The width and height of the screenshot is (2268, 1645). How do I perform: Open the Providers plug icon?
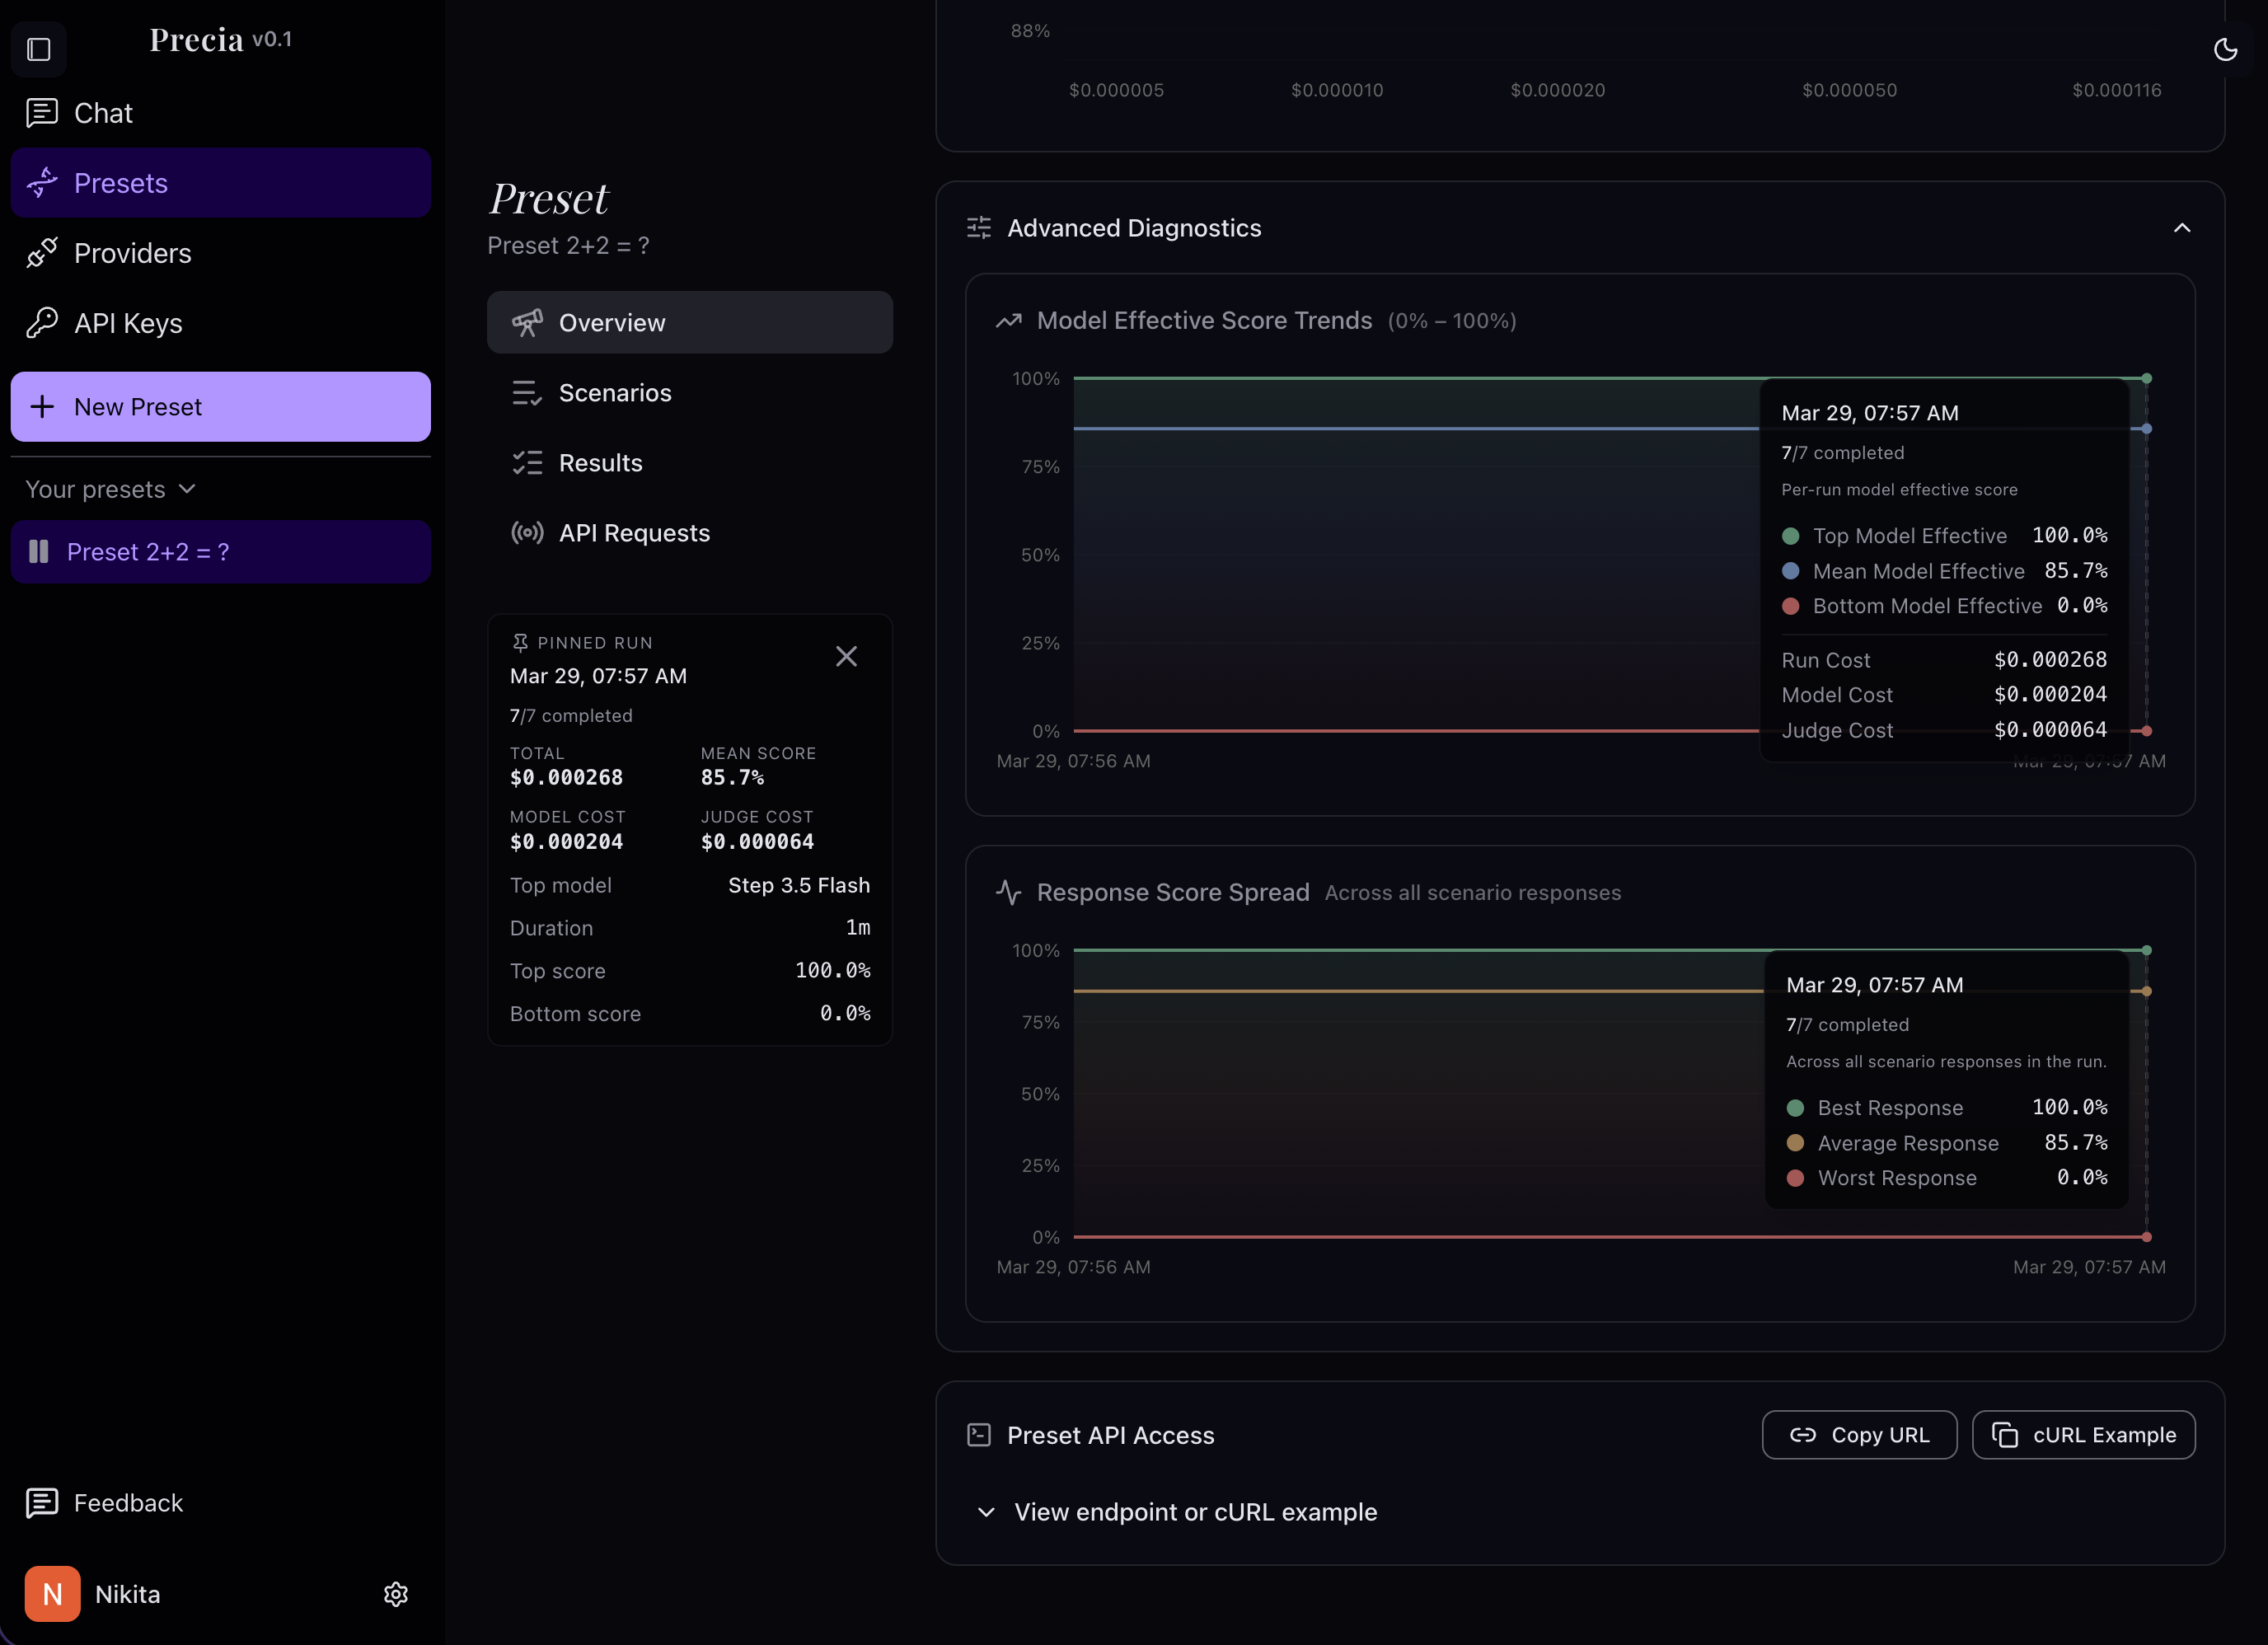tap(42, 253)
